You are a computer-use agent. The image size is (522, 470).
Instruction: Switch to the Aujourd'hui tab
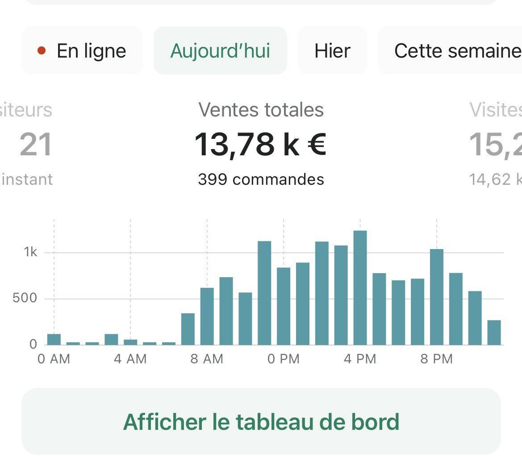tap(220, 50)
